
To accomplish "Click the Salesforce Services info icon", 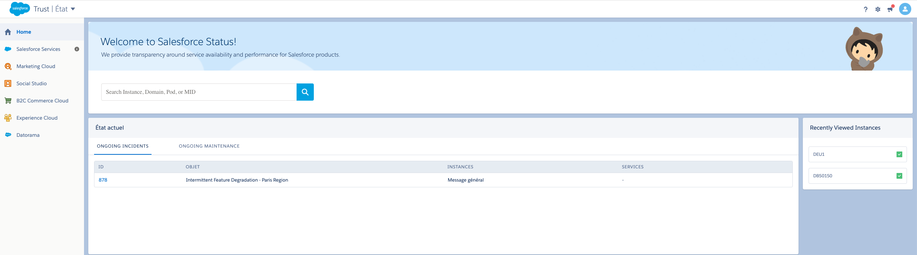I will [77, 49].
